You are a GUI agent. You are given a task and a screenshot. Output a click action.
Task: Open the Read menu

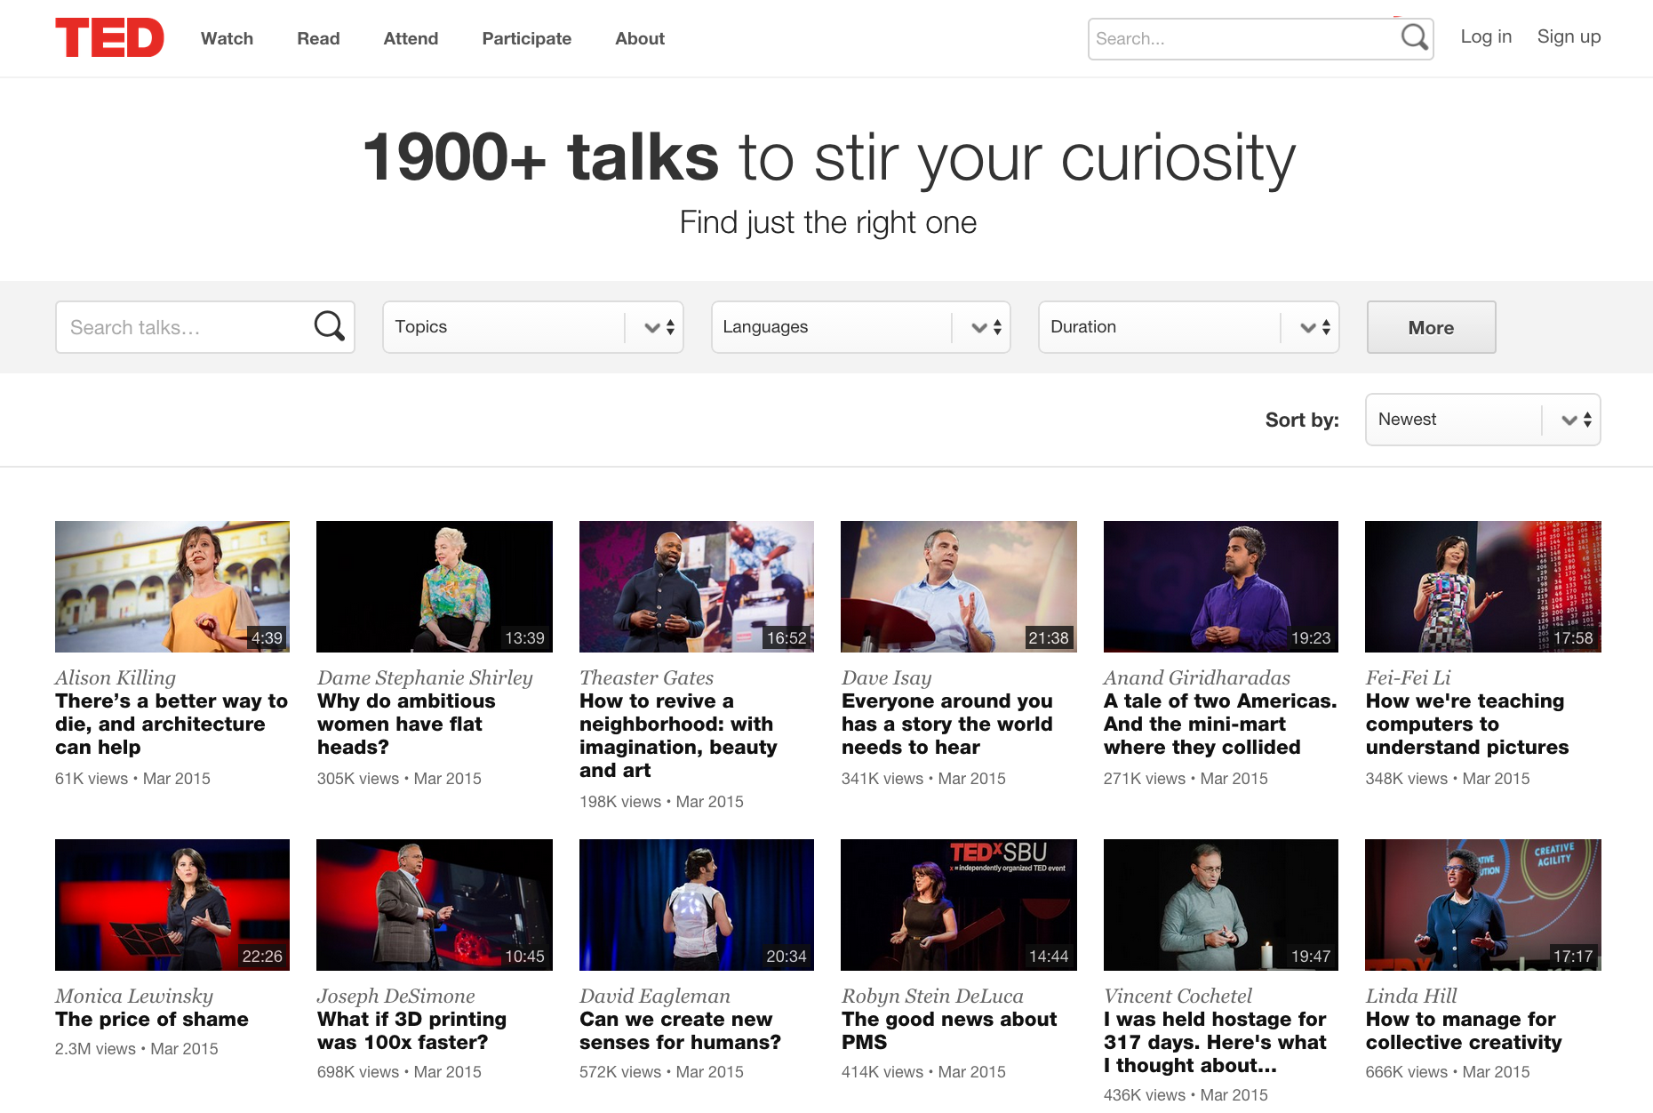pos(318,38)
